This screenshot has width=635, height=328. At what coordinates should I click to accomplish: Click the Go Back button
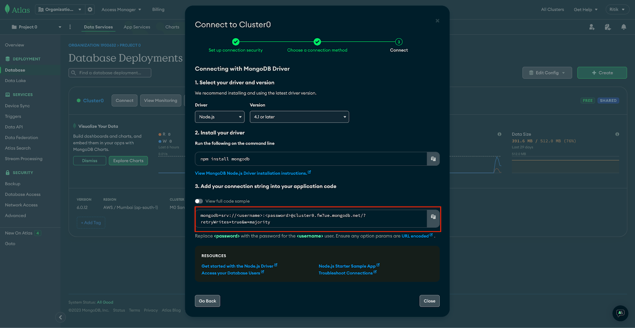click(x=208, y=301)
